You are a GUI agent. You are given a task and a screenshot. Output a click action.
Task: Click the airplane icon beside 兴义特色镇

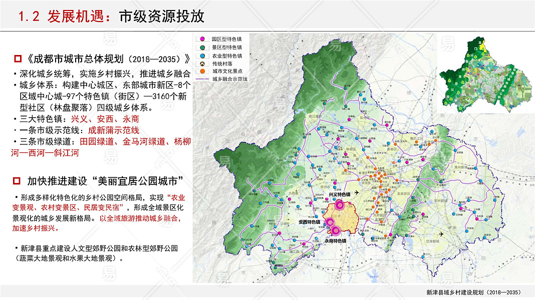point(357,192)
